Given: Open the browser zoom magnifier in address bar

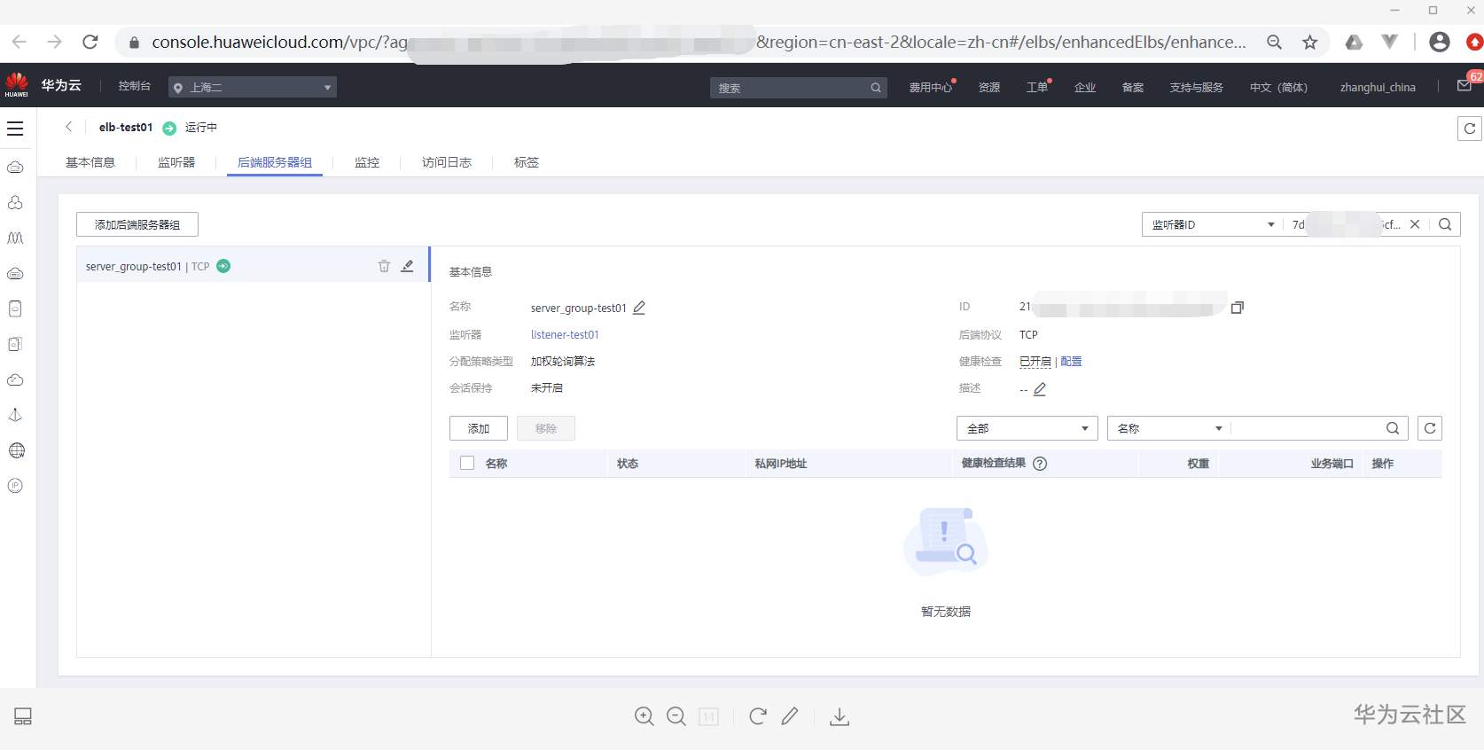Looking at the screenshot, I should (1274, 42).
